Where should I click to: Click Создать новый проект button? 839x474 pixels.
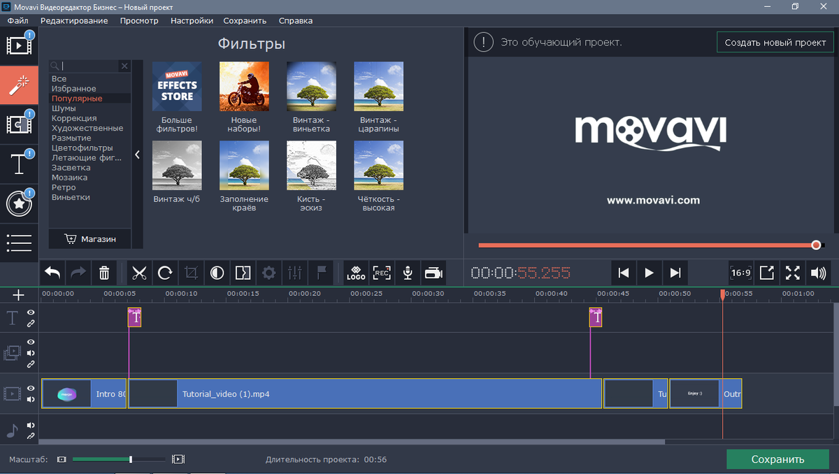point(775,42)
